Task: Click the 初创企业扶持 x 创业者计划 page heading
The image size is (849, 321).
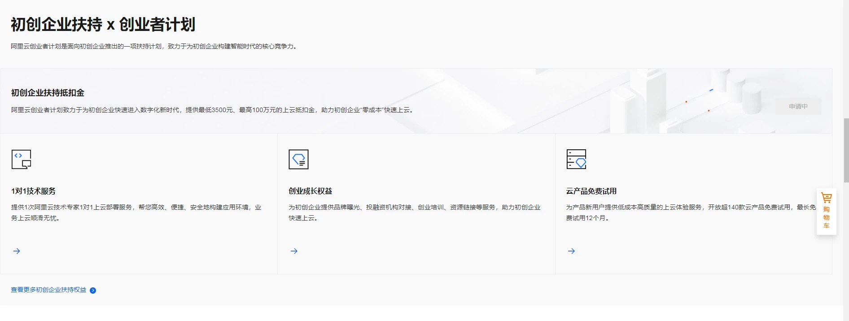Action: (103, 24)
